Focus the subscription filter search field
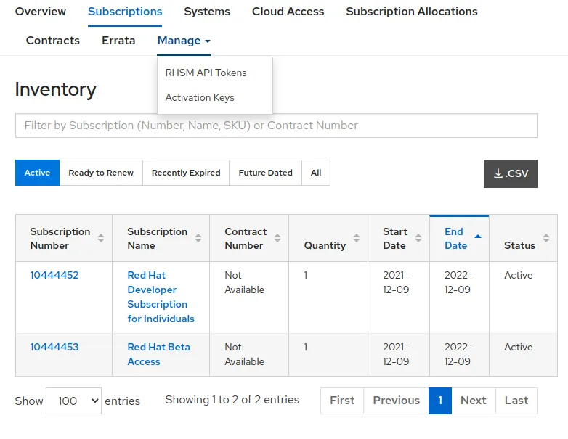This screenshot has height=439, width=568. pos(277,126)
